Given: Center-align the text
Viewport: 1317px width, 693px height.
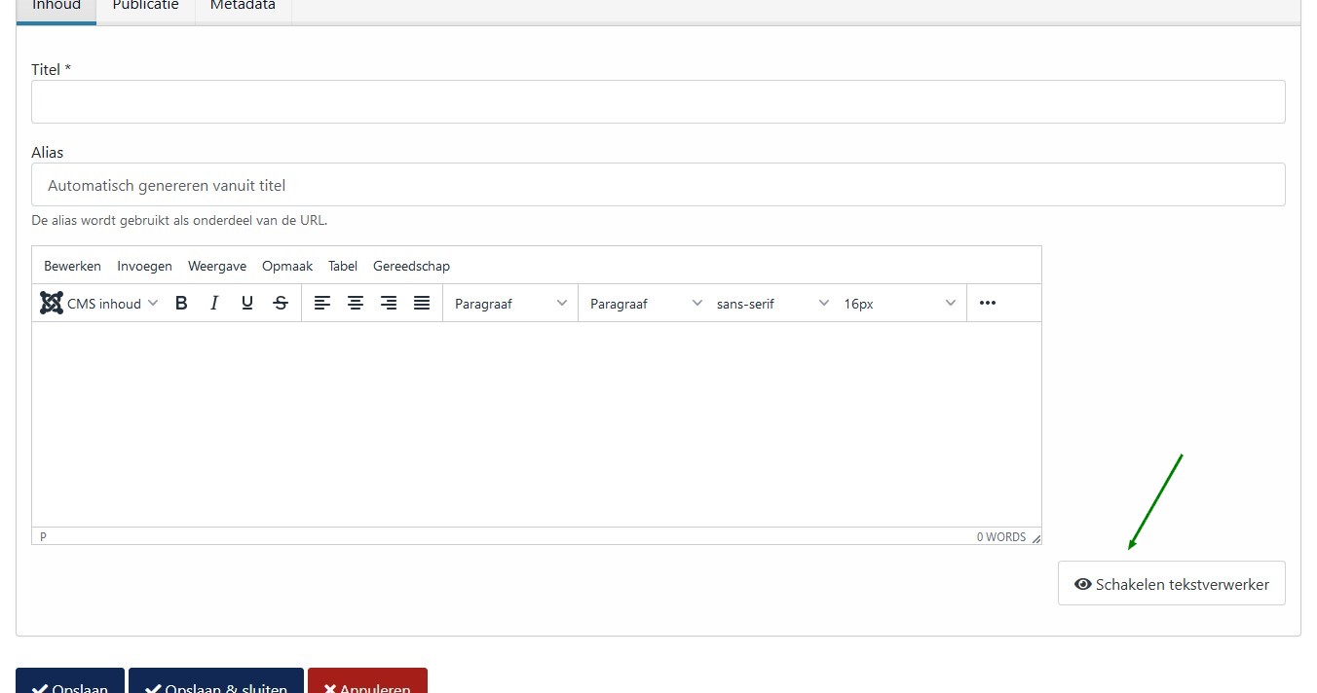Looking at the screenshot, I should (356, 304).
